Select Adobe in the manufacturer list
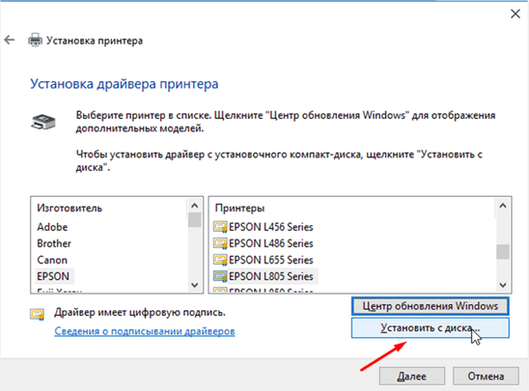This screenshot has width=529, height=391. pos(52,226)
